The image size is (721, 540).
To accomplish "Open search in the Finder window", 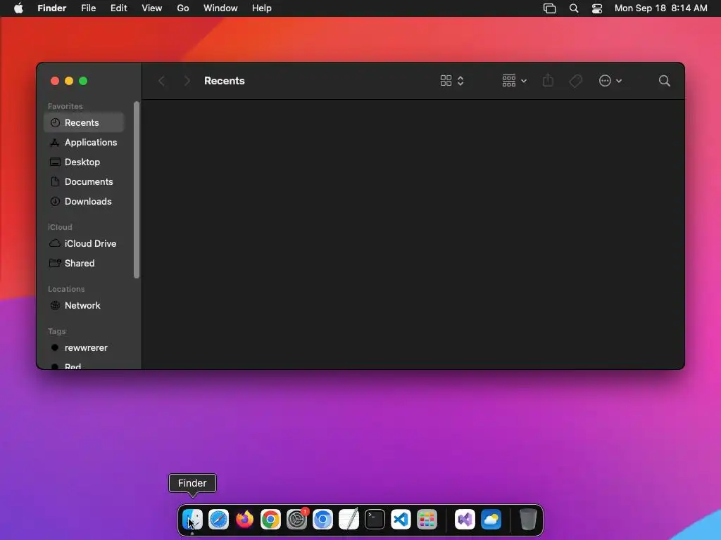I will pos(665,81).
